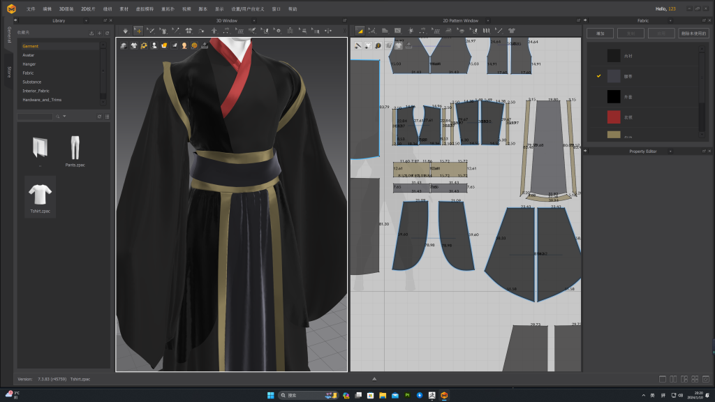This screenshot has height=402, width=715.
Task: Click the first cube display icon in 3D view
Action: click(x=124, y=45)
